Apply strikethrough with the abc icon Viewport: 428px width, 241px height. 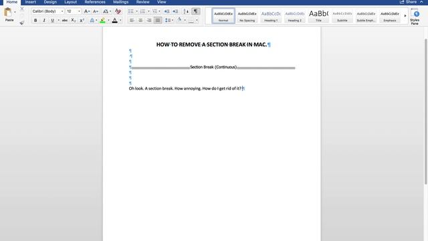point(65,20)
